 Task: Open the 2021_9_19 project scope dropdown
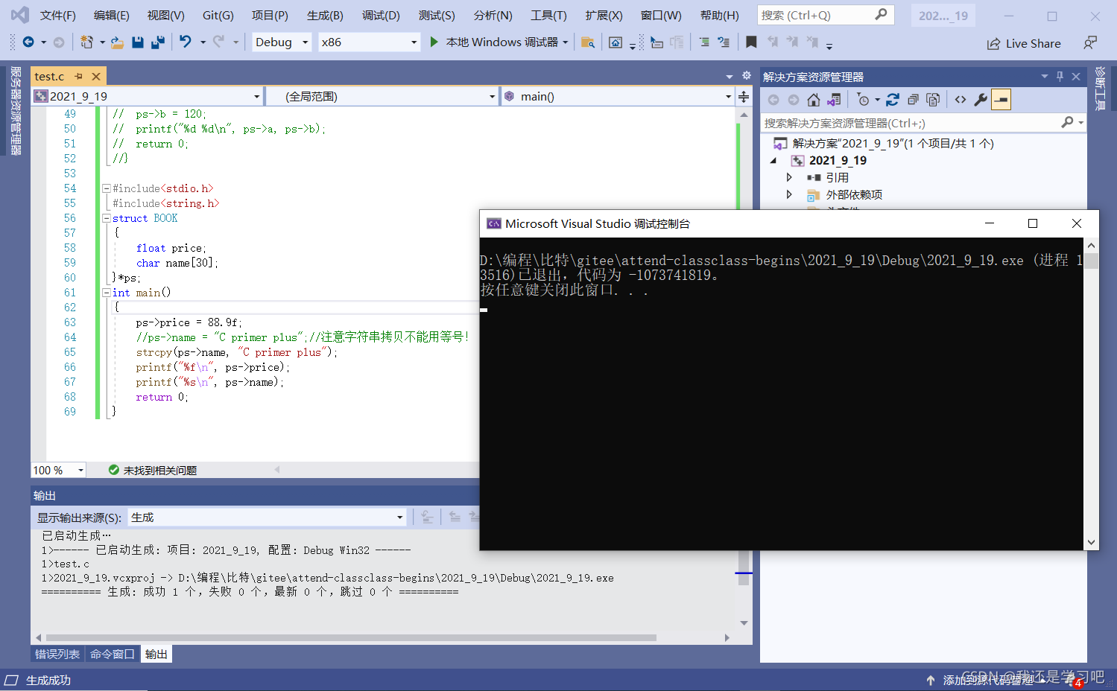point(148,97)
